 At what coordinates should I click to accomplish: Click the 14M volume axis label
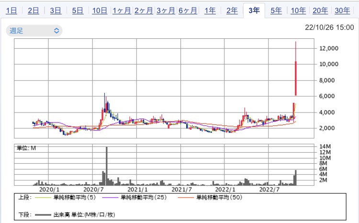[325, 146]
